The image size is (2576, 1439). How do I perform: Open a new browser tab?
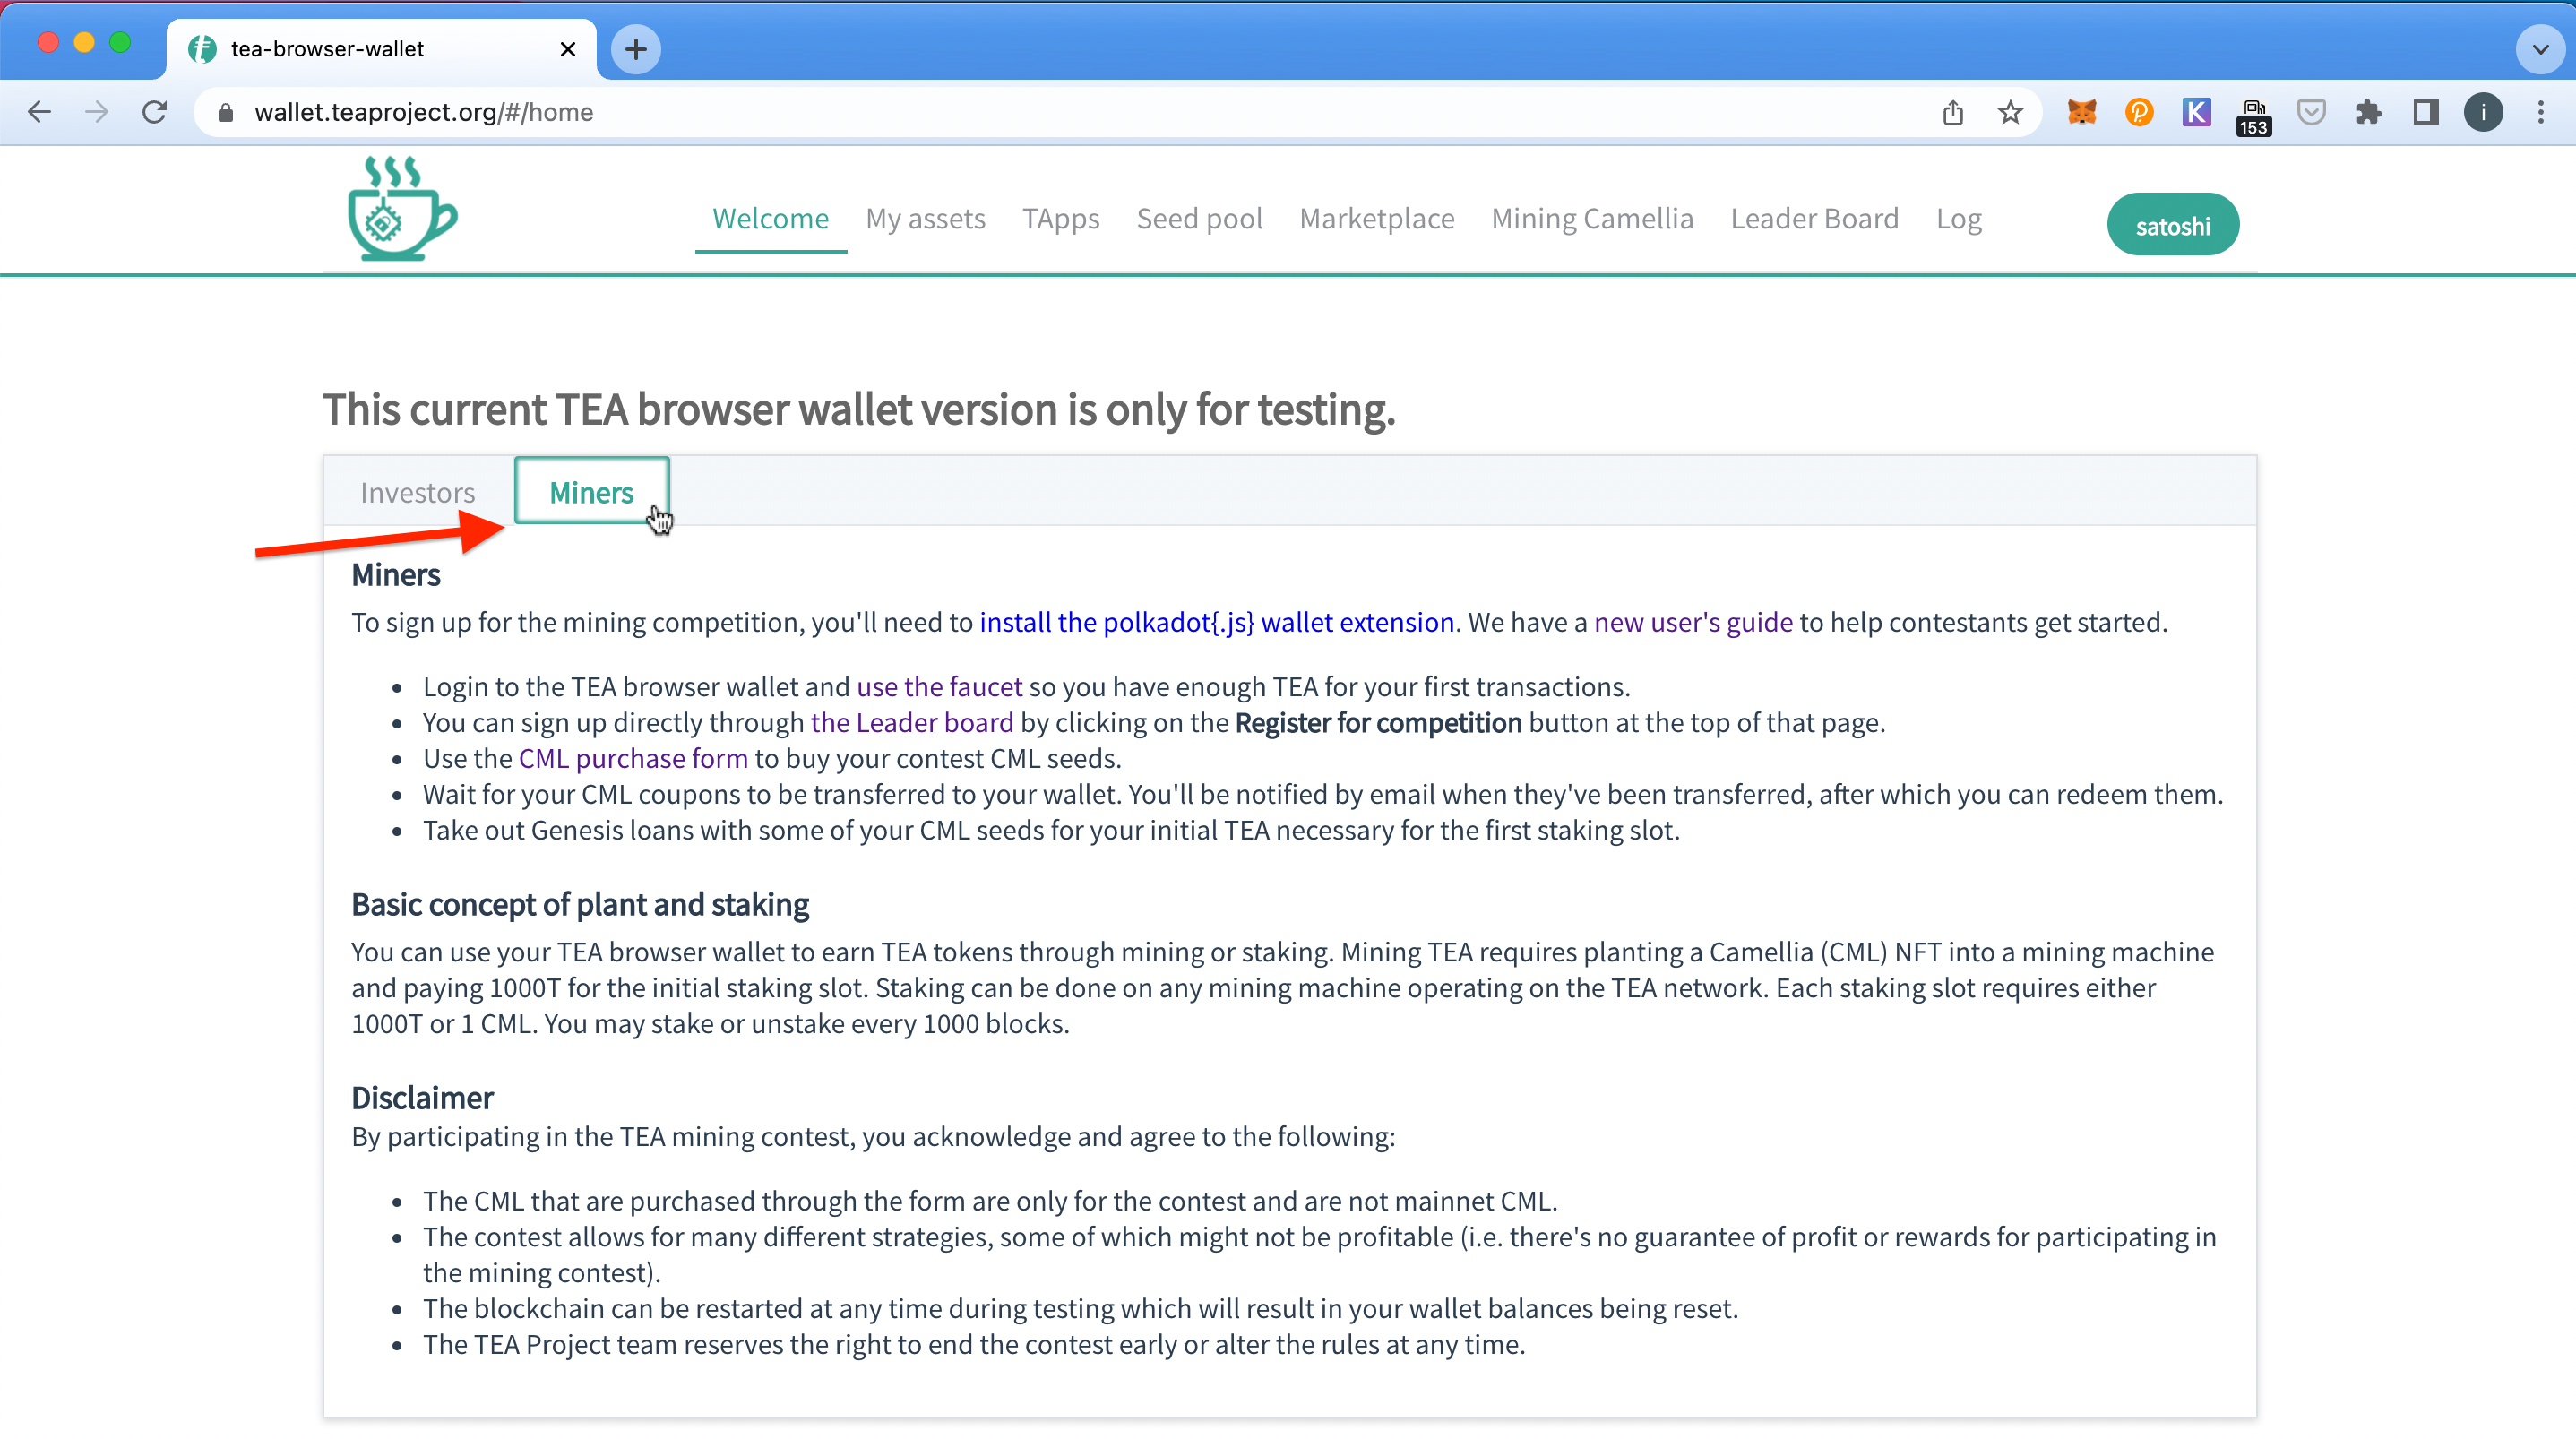point(635,49)
